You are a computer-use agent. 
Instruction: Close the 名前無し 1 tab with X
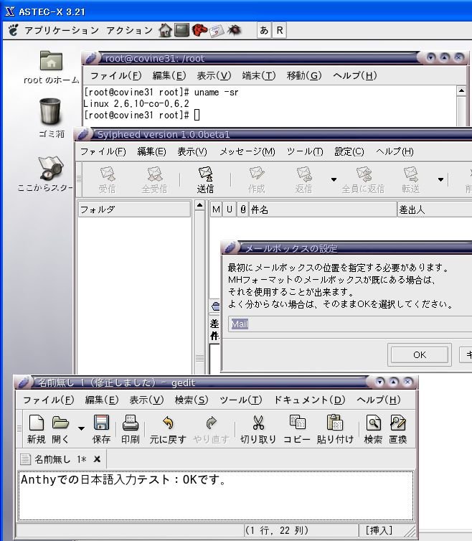98,459
